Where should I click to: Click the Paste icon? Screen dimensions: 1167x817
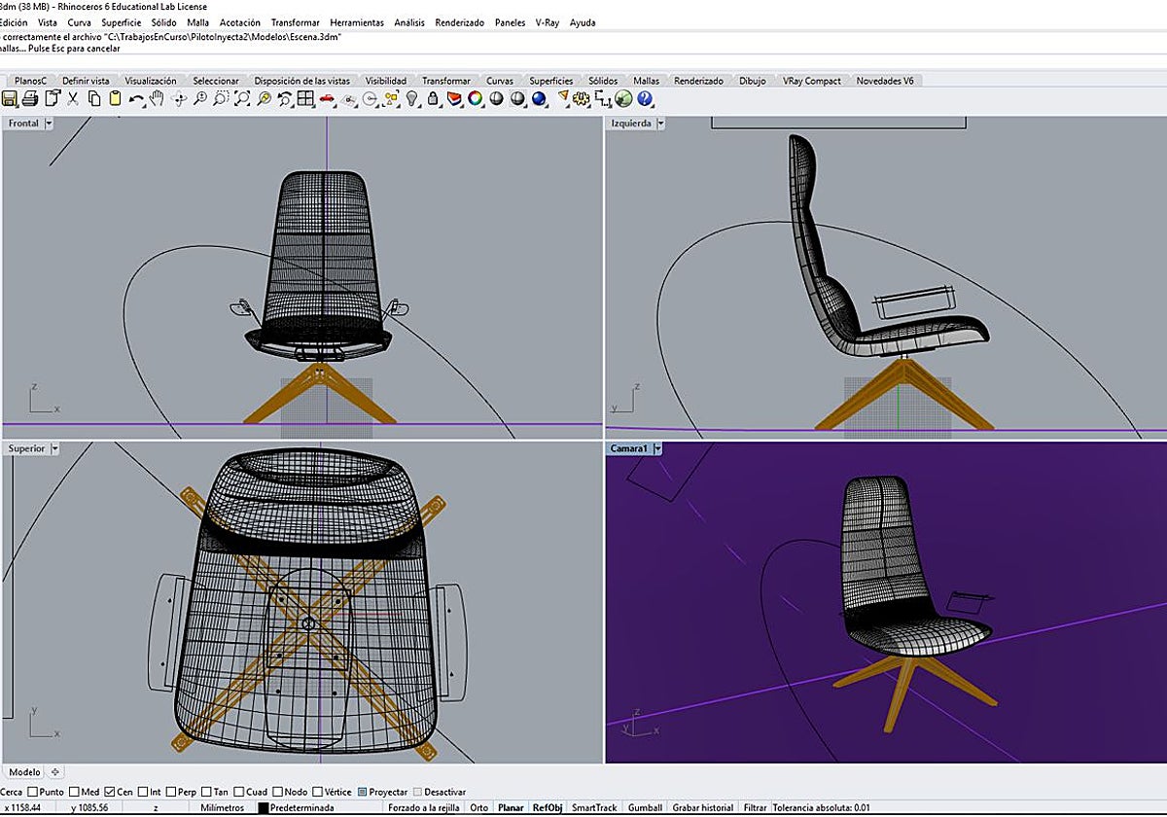[x=117, y=98]
